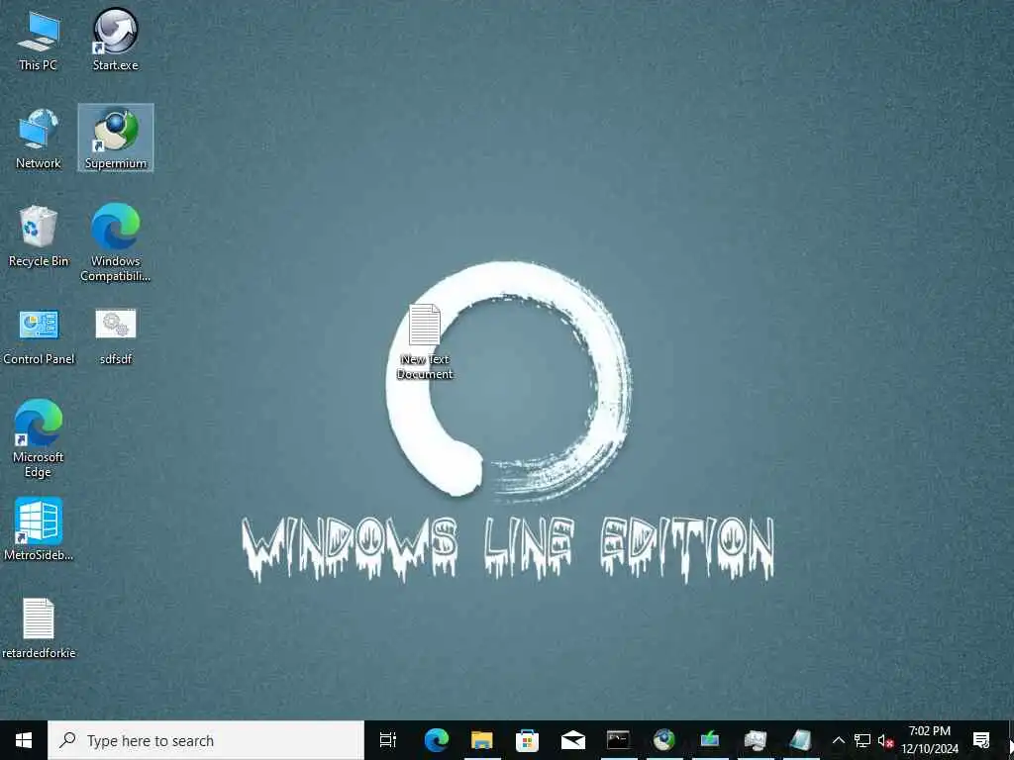The image size is (1014, 760).
Task: Open taskbar app with green arrow icon
Action: pos(709,740)
